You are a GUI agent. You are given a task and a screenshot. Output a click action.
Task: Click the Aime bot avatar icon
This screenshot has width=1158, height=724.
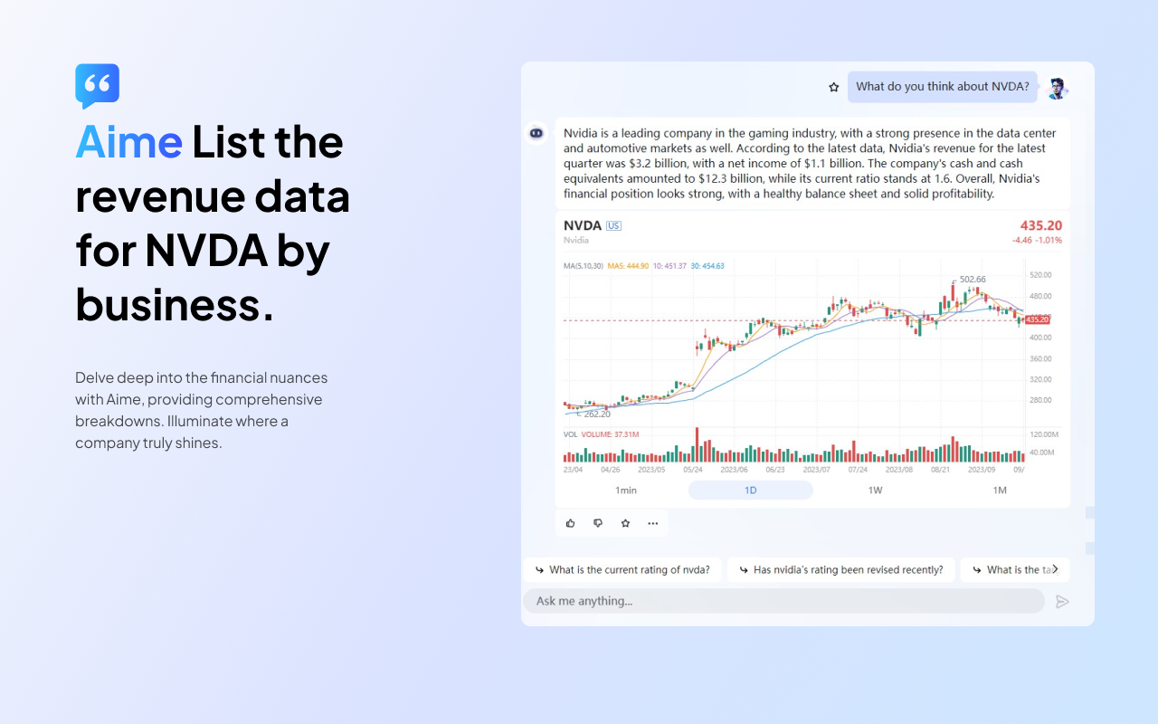pos(536,132)
